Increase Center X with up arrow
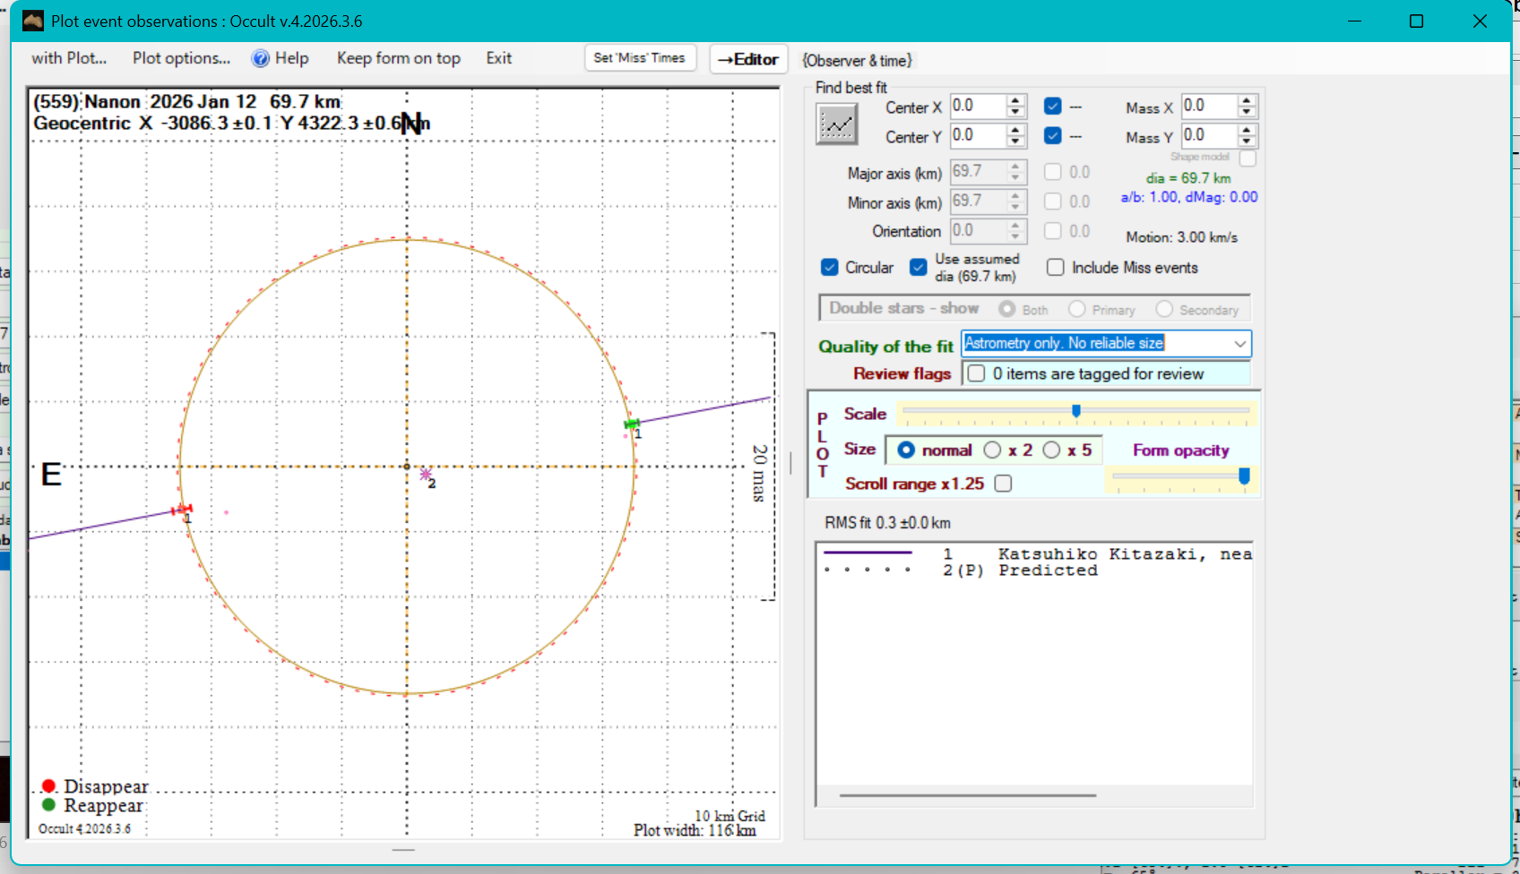Image resolution: width=1520 pixels, height=874 pixels. coord(1015,100)
